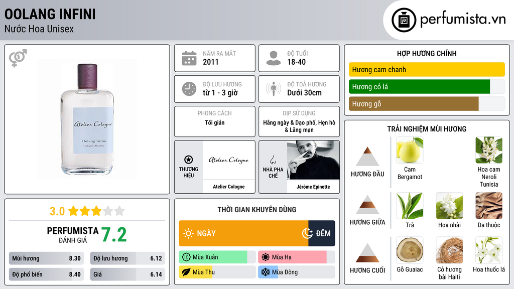The image size is (514, 289).
Task: Click the Atelier Cologne brand logo
Action: click(229, 160)
